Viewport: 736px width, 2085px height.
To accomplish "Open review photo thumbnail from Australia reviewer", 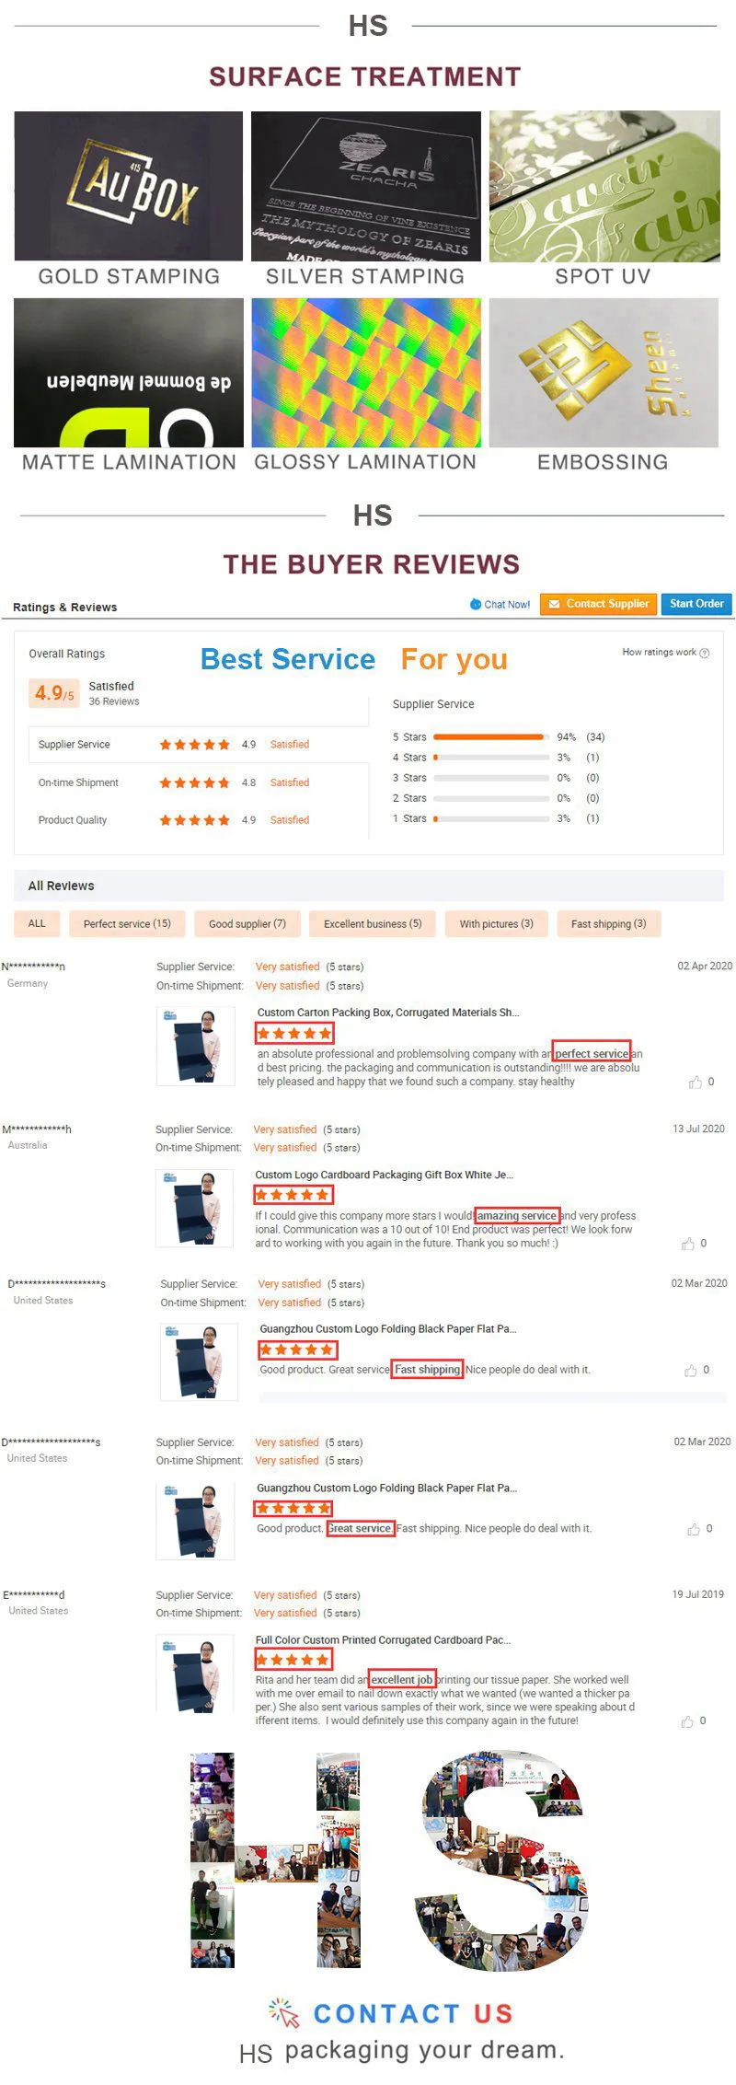I will (x=194, y=1208).
